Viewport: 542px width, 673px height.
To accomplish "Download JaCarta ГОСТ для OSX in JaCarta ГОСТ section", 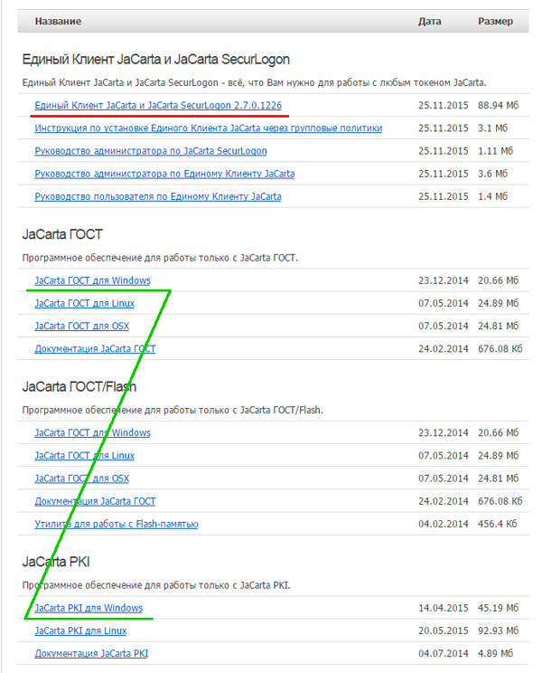I will tap(82, 326).
